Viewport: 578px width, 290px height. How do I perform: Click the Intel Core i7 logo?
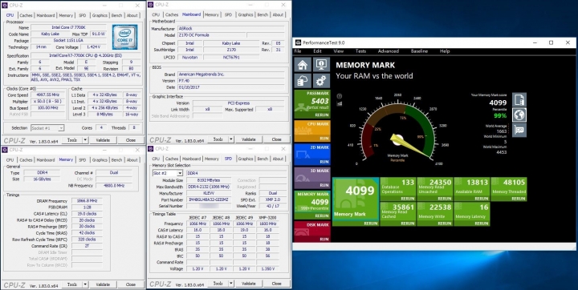click(125, 37)
